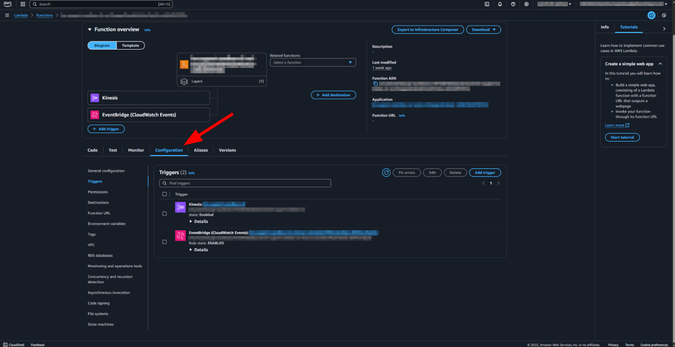The height and width of the screenshot is (347, 675).
Task: Click the Kinesis icon in the diagram
Action: (x=95, y=98)
